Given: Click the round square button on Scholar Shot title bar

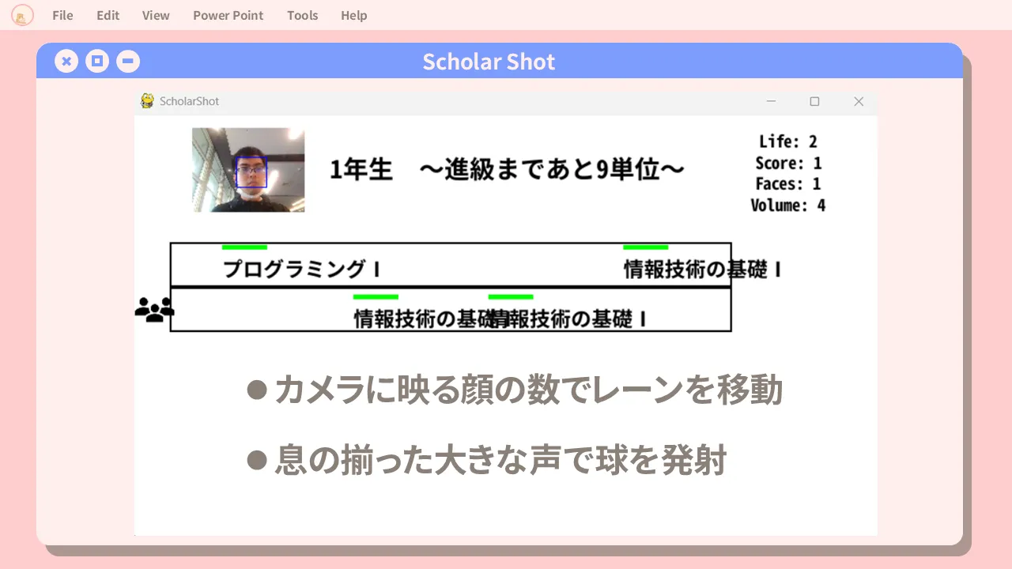Looking at the screenshot, I should click(x=97, y=61).
